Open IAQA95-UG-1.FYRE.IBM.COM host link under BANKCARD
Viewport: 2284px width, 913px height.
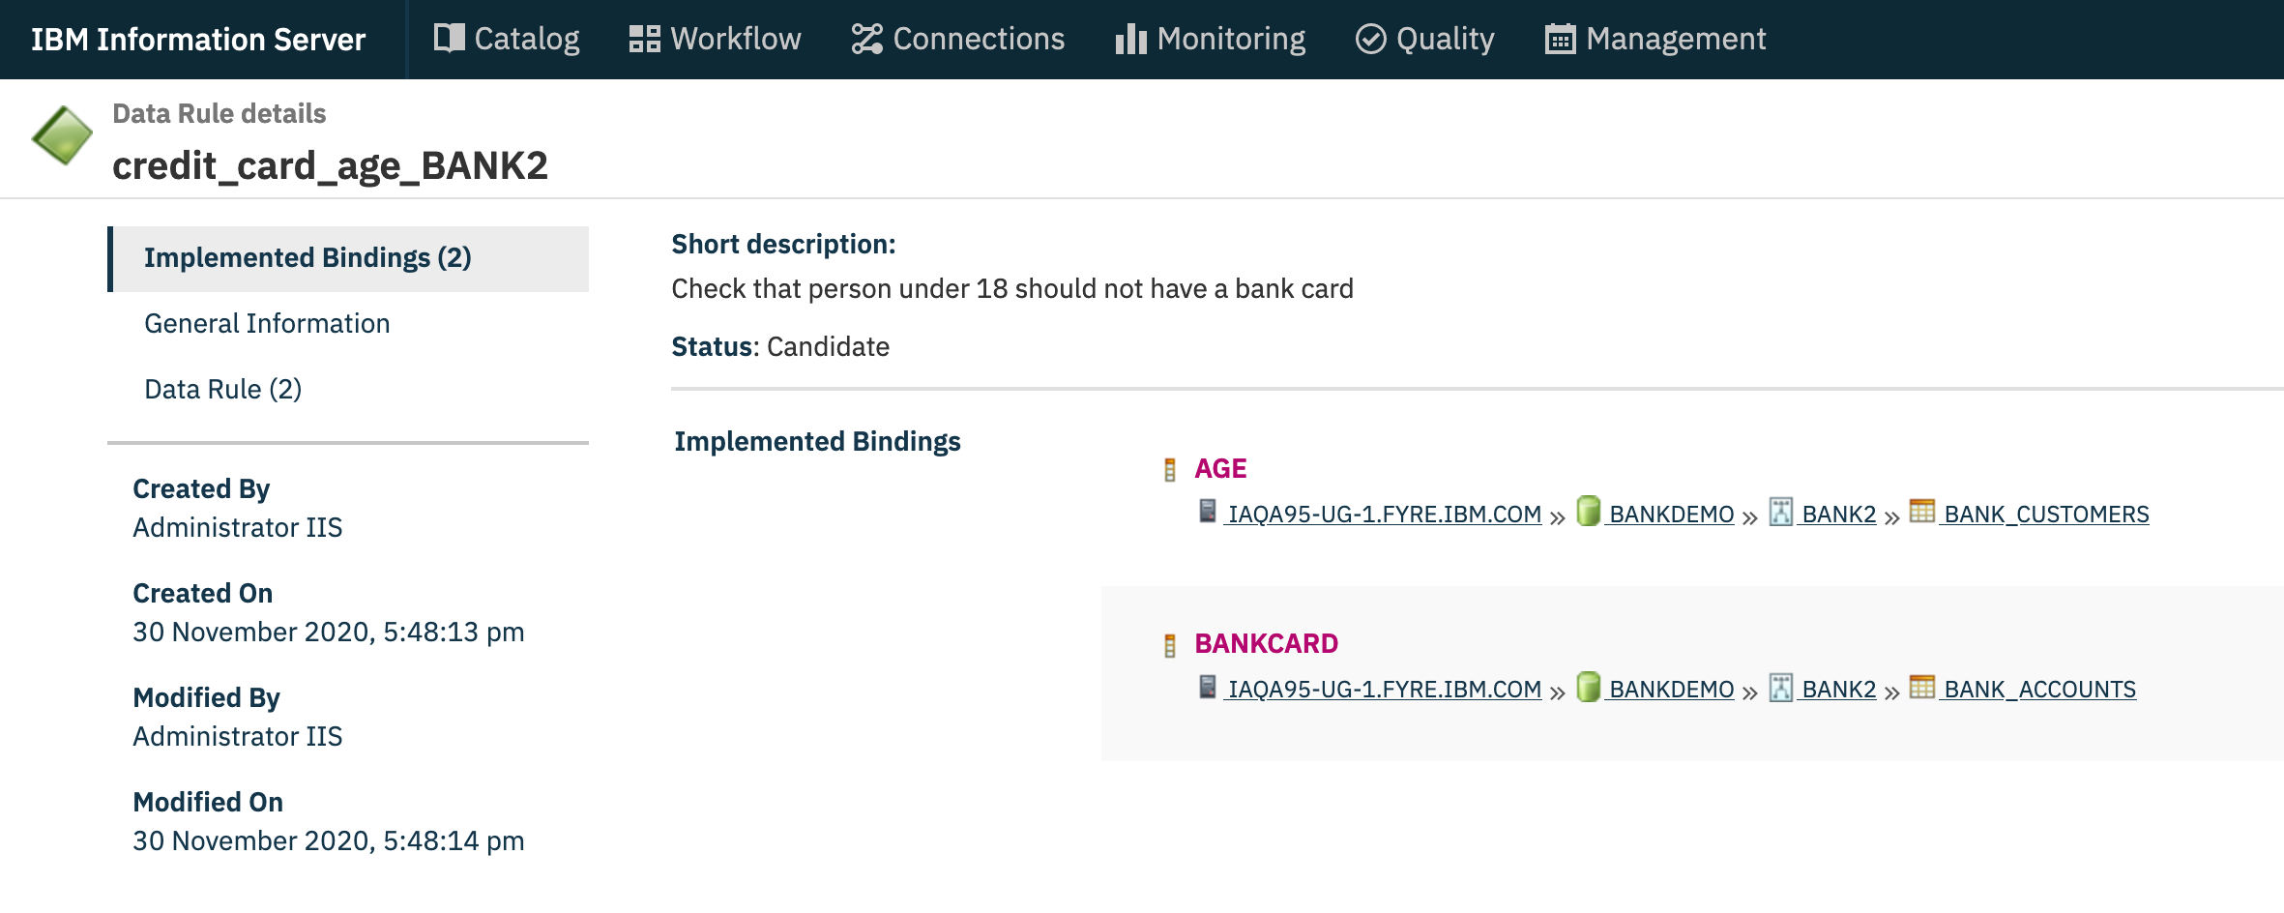pos(1384,690)
